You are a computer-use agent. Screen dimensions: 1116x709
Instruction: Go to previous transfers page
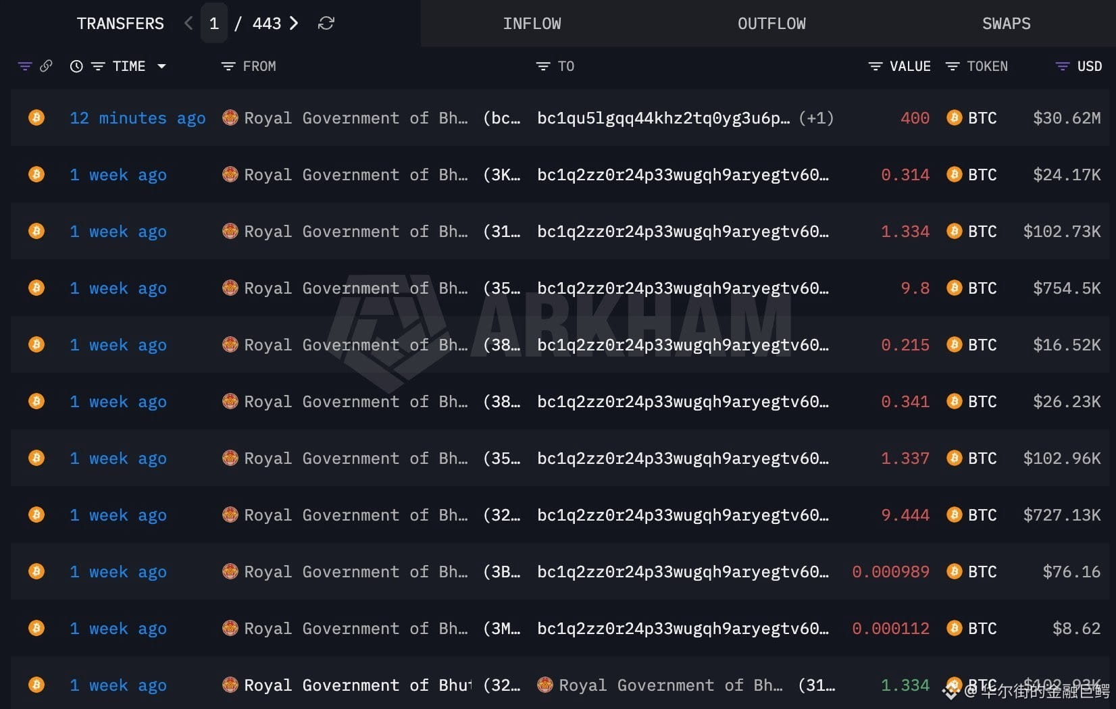pyautogui.click(x=188, y=24)
